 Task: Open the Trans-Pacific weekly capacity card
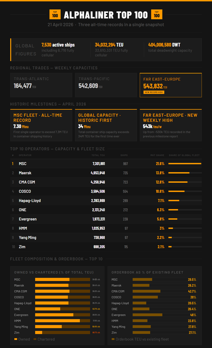[x=106, y=85]
